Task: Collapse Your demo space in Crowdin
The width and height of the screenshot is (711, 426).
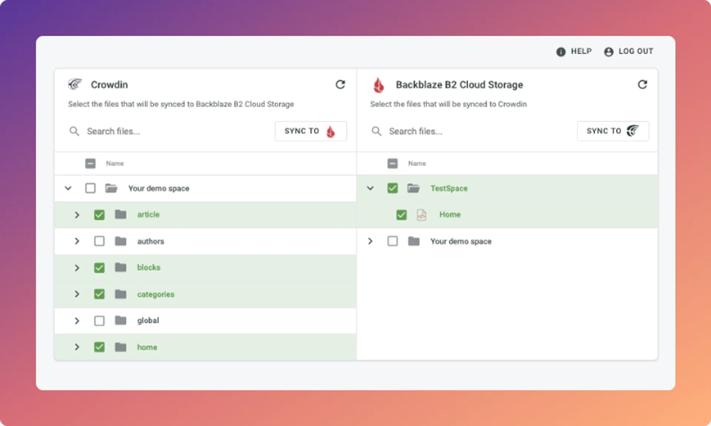Action: 68,188
